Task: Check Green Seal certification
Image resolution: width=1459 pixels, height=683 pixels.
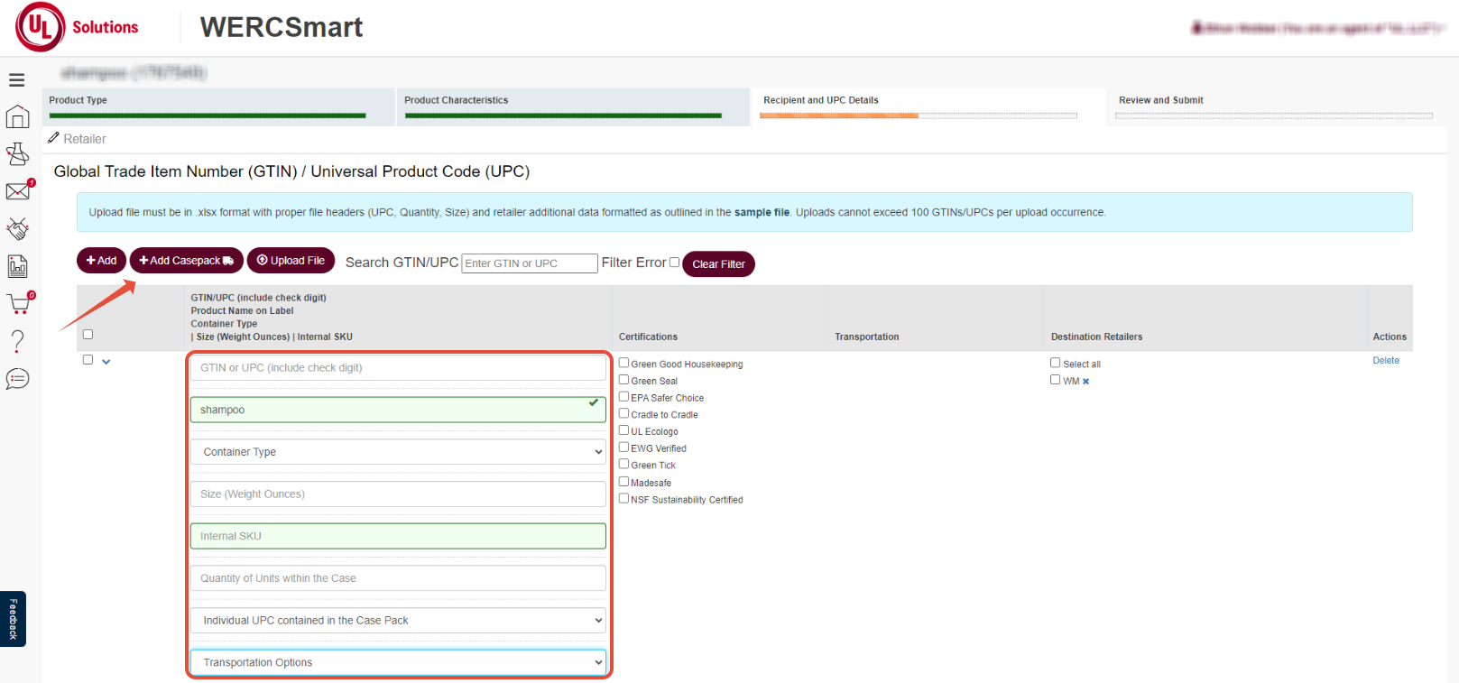Action: coord(623,380)
